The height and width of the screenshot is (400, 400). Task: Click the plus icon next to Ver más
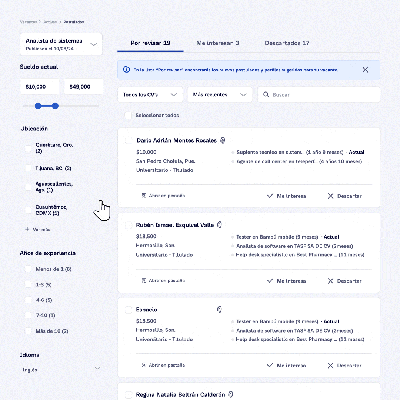pyautogui.click(x=27, y=229)
